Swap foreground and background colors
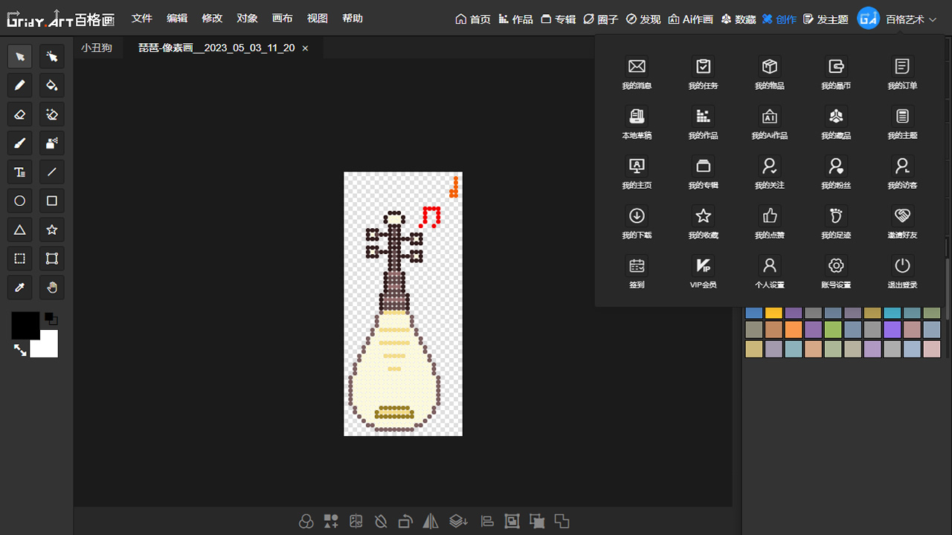 point(20,349)
